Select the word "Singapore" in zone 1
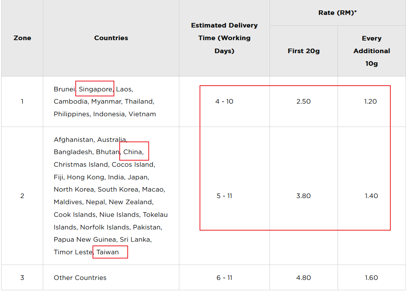Image resolution: width=406 pixels, height=291 pixels. 95,89
